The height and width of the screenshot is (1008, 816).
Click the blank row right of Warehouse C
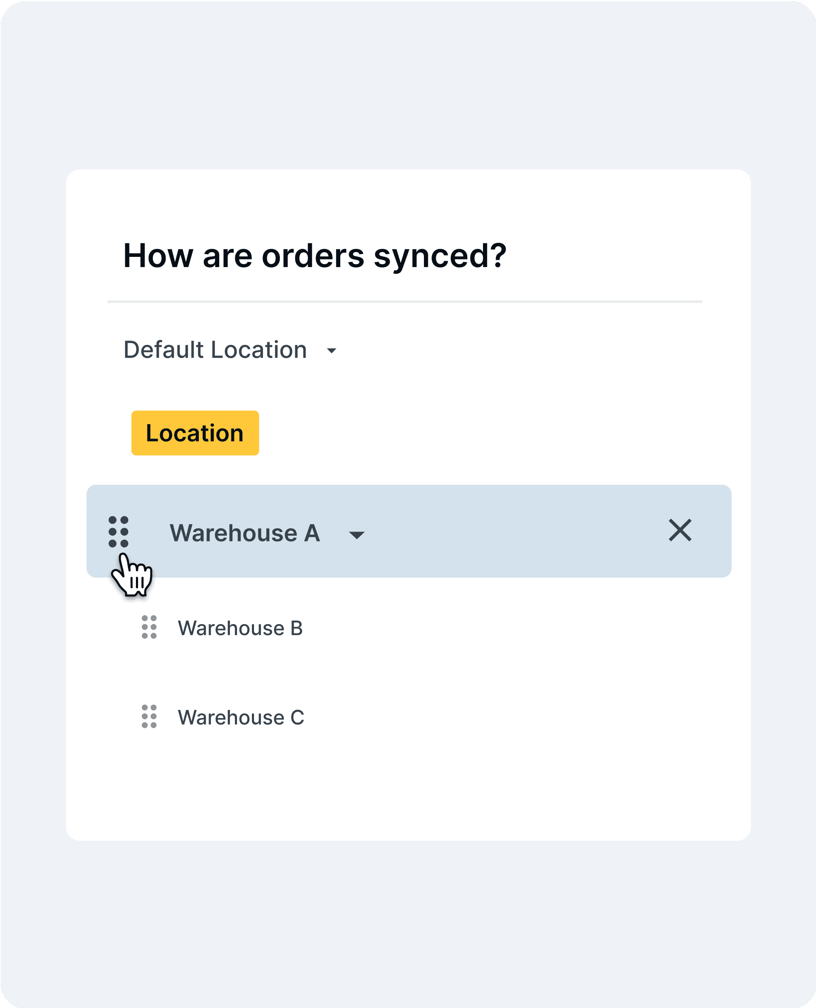517,717
